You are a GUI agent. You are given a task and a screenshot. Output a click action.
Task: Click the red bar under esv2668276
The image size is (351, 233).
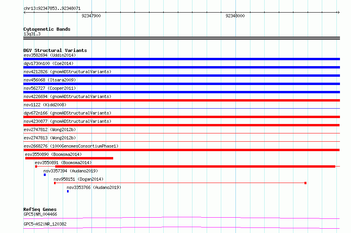click(x=181, y=150)
